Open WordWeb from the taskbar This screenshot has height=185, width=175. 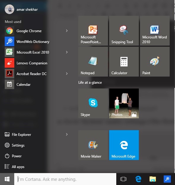click(x=167, y=179)
